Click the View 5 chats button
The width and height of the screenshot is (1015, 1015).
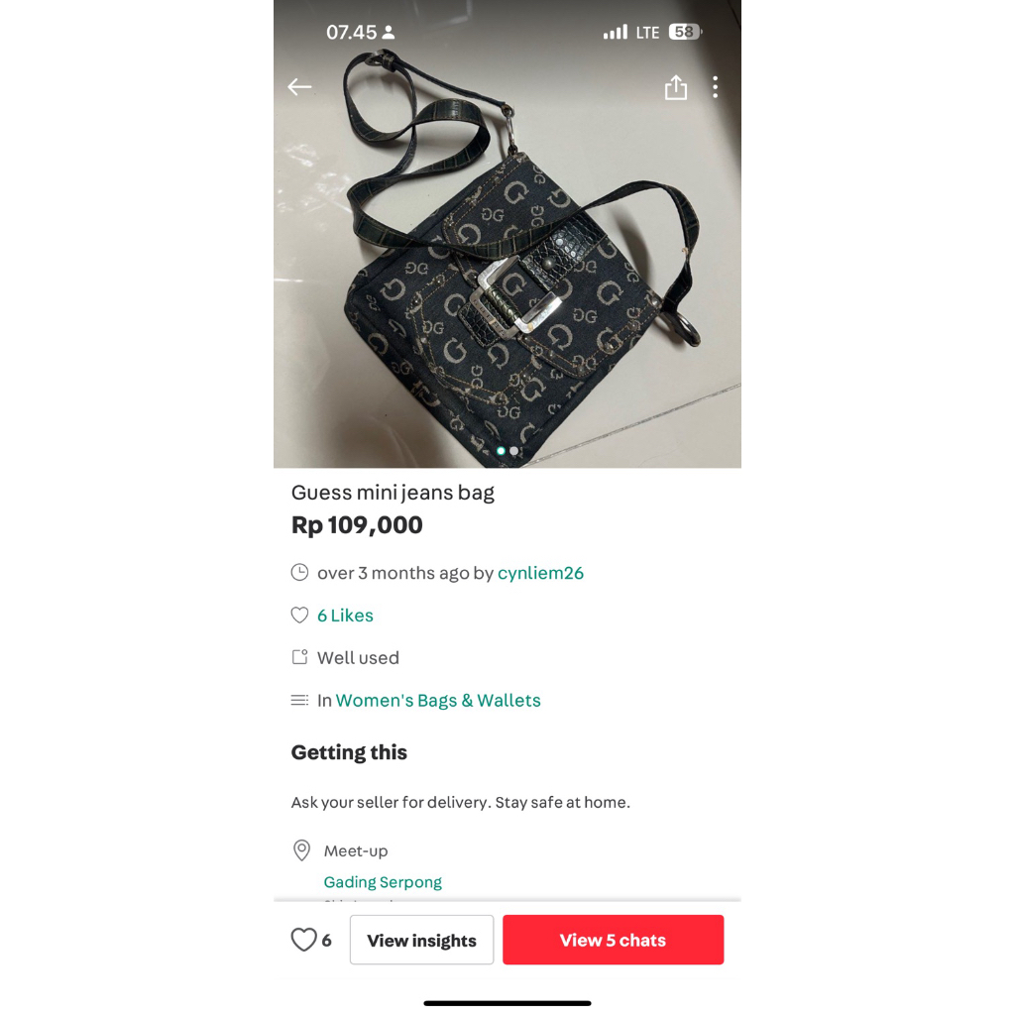pos(613,940)
